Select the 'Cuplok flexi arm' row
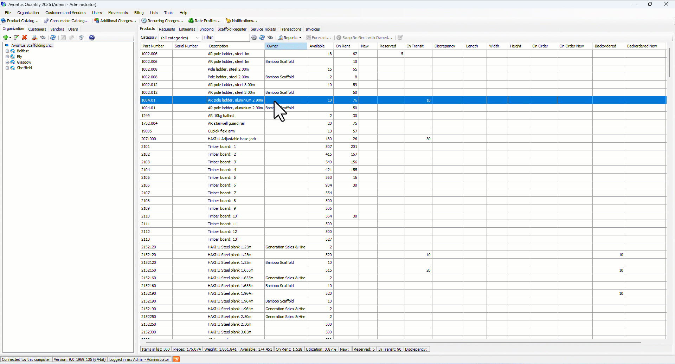Image resolution: width=675 pixels, height=364 pixels. 403,131
